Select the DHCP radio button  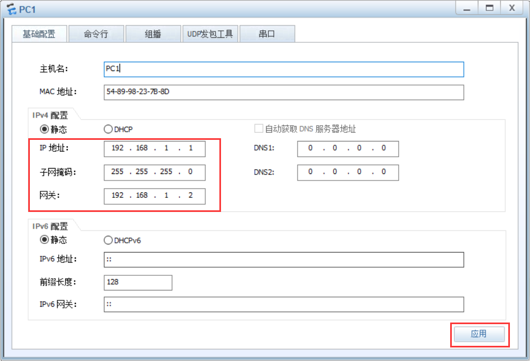pyautogui.click(x=108, y=129)
